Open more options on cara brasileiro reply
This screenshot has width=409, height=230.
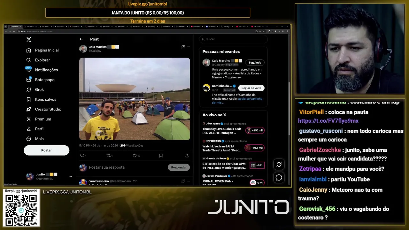tap(188, 181)
